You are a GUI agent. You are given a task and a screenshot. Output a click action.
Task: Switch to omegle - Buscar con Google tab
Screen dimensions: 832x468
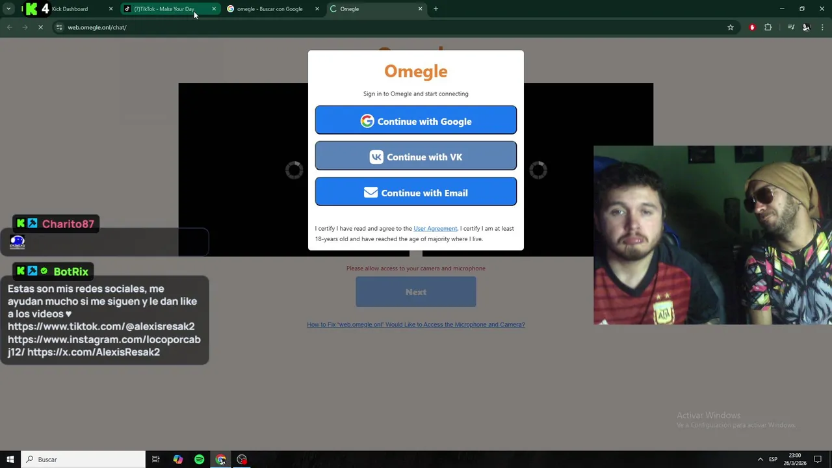click(269, 9)
